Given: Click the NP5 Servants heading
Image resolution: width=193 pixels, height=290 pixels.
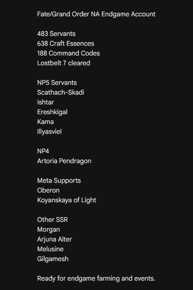Looking at the screenshot, I should (57, 83).
